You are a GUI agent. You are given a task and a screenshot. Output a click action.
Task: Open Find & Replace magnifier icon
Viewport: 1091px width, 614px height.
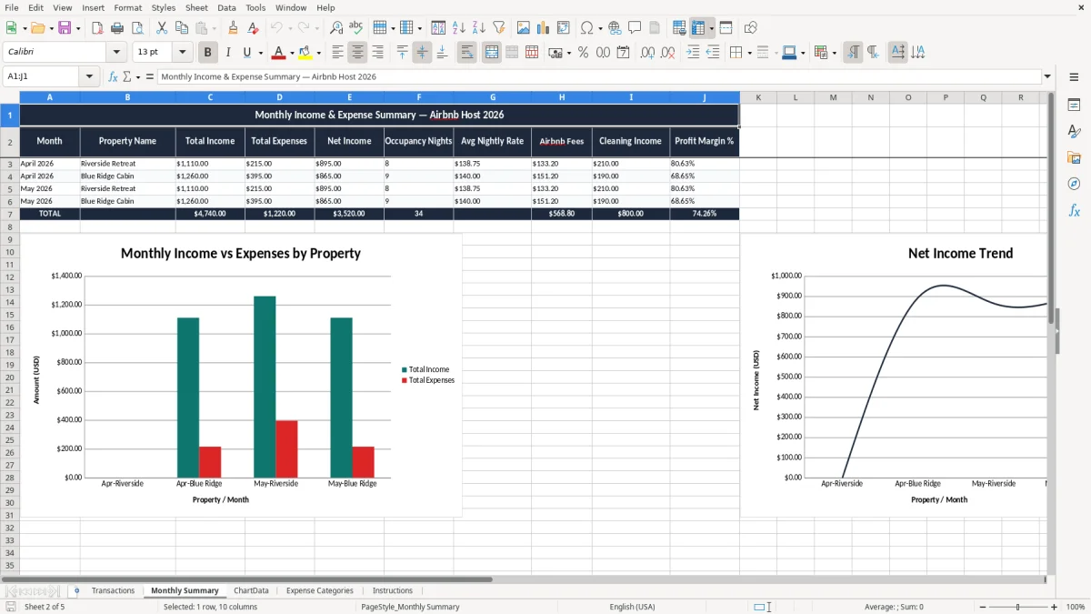point(336,28)
